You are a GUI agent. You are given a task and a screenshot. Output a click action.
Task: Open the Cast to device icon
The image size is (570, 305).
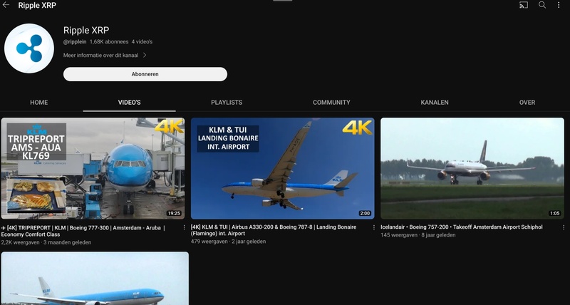pyautogui.click(x=524, y=5)
